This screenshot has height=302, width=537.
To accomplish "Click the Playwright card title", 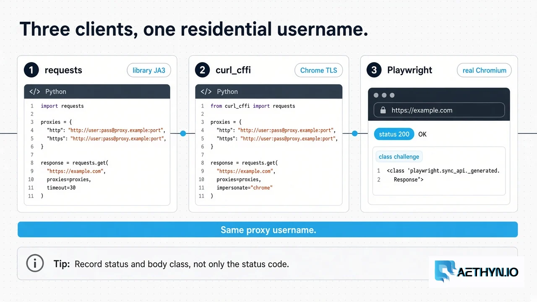I will 409,70.
